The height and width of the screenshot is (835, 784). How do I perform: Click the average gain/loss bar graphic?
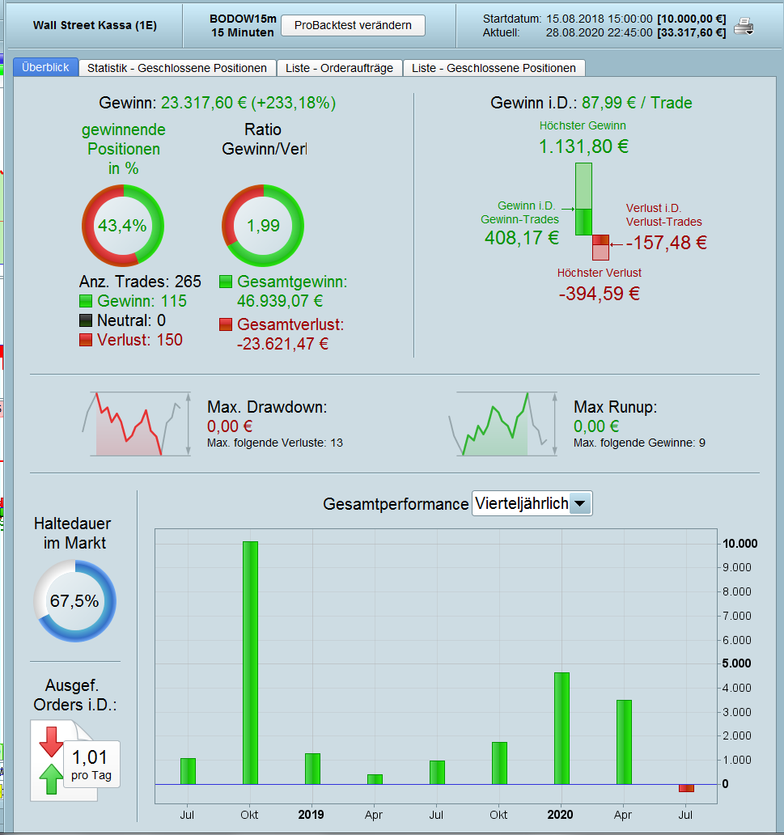click(591, 211)
